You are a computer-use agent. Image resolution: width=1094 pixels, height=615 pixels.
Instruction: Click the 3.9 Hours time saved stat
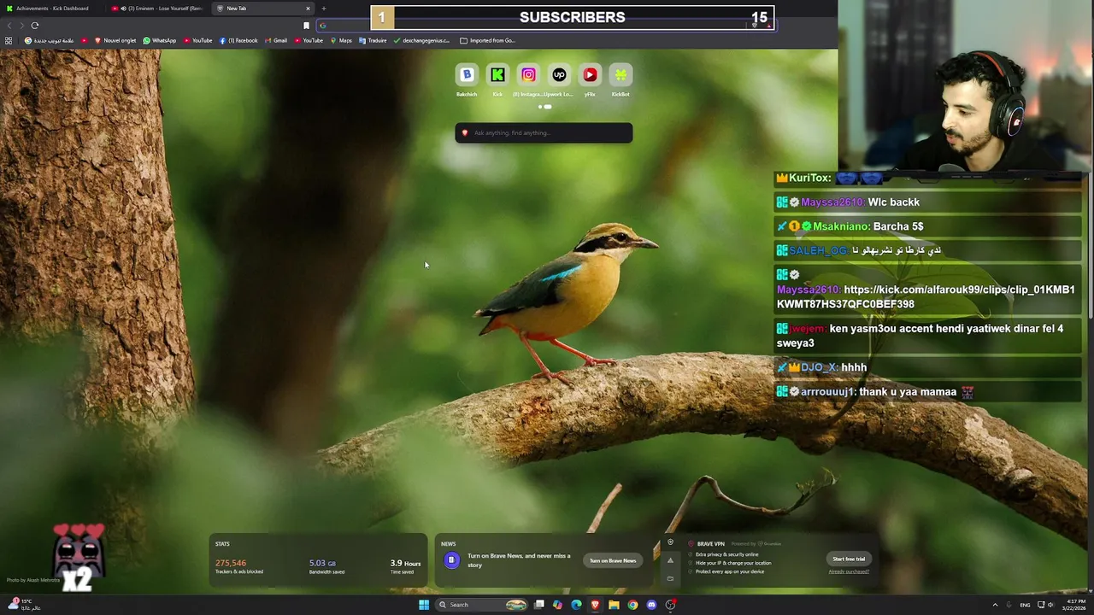[x=405, y=566]
